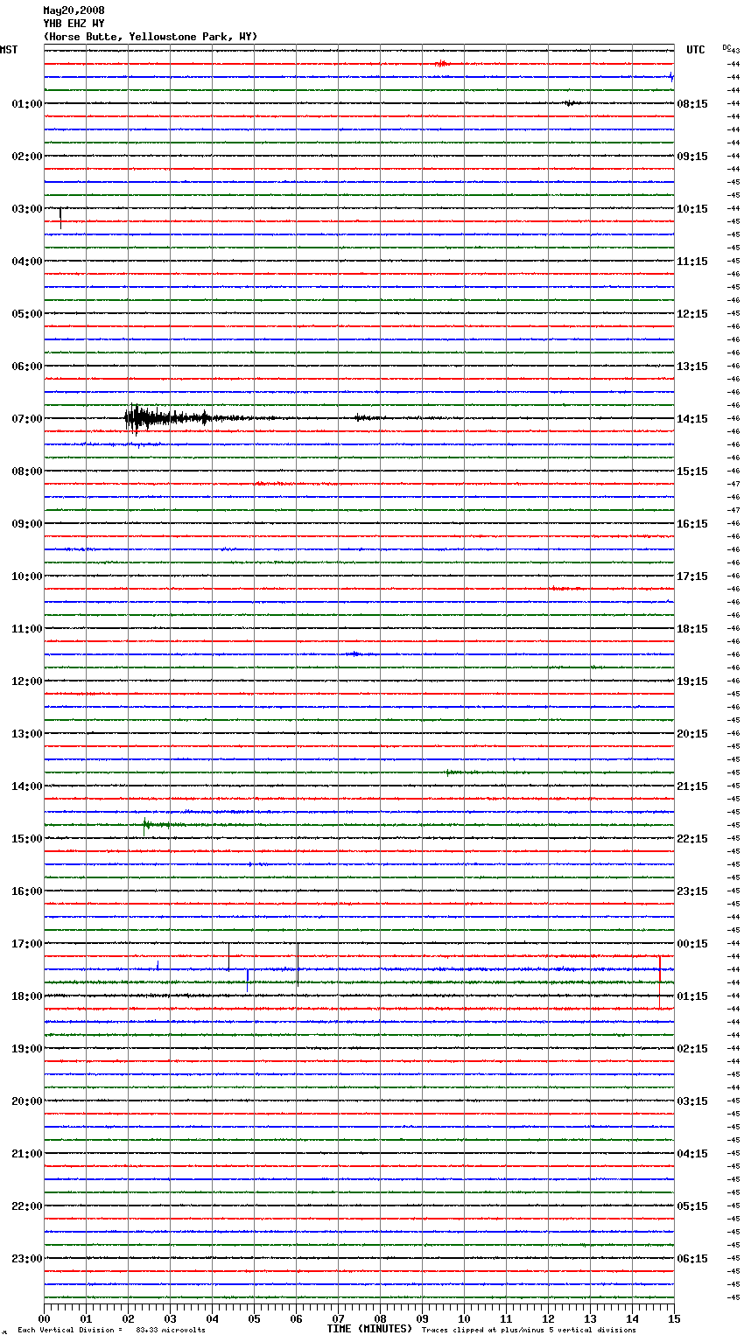
Task: Select the 07:00 MST row label
Action: pyautogui.click(x=26, y=418)
